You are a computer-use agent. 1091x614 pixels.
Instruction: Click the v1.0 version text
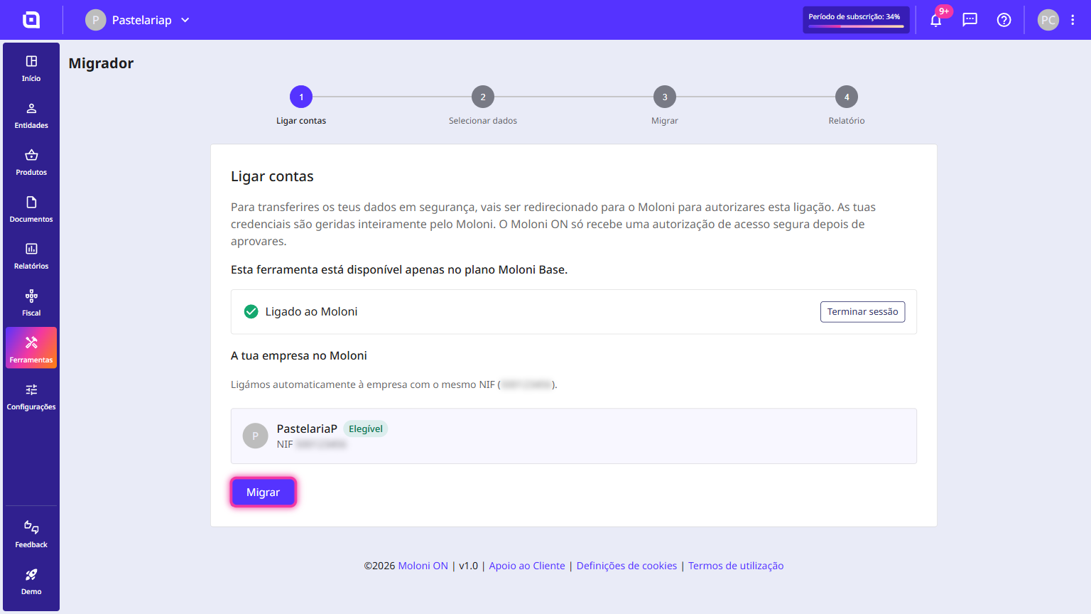[x=469, y=566]
